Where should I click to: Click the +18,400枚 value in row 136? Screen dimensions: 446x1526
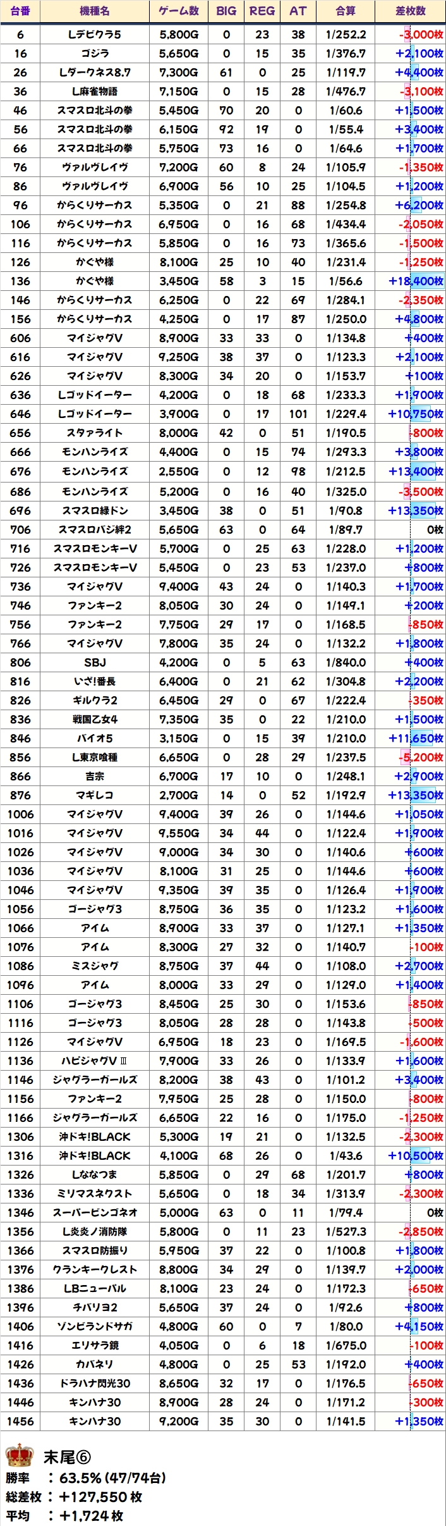coord(416,281)
